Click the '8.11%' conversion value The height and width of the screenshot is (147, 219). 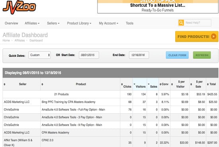[165, 102]
